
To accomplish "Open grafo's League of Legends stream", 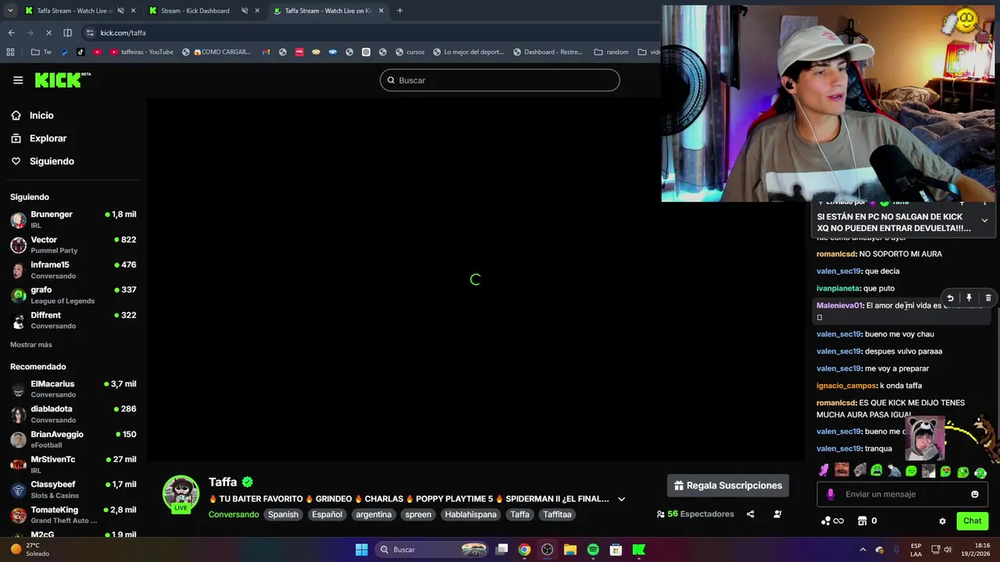I will [73, 295].
